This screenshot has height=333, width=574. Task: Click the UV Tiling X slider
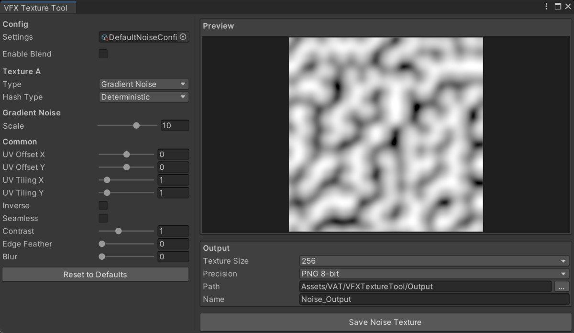pos(126,180)
